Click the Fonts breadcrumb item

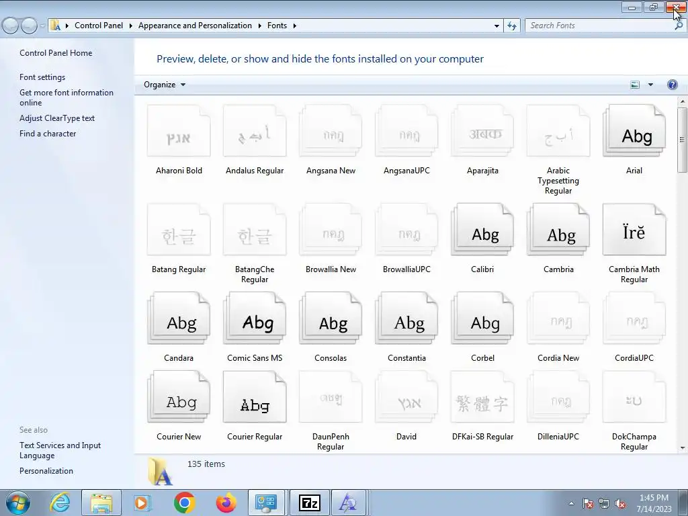[277, 26]
